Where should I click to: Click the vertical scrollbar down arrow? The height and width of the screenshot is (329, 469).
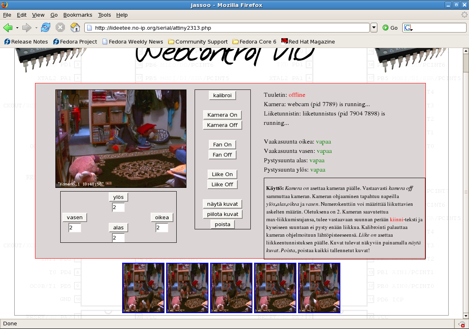click(466, 316)
